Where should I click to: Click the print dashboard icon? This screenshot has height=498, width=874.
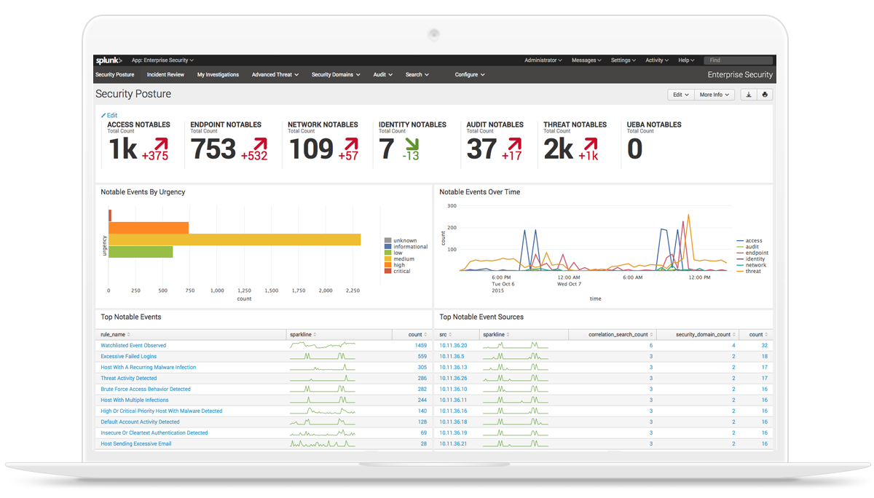(765, 95)
